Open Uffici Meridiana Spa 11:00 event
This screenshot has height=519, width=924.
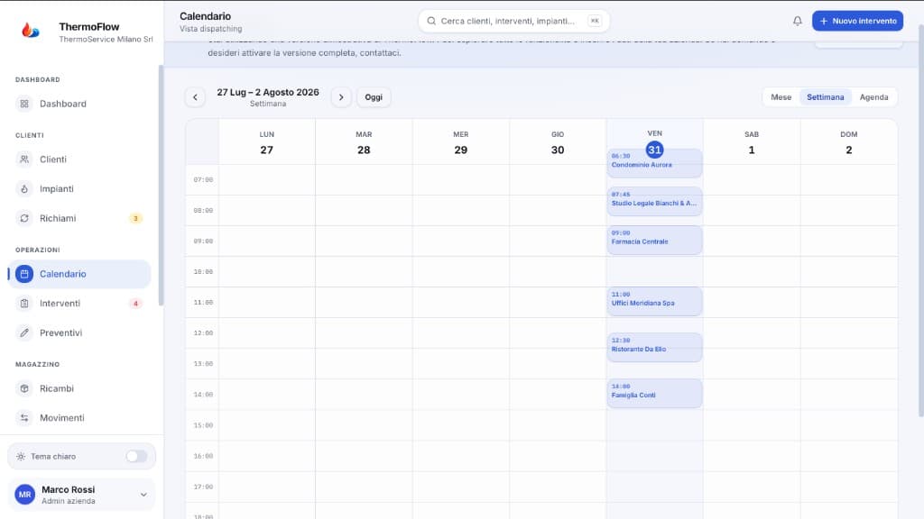pyautogui.click(x=655, y=301)
